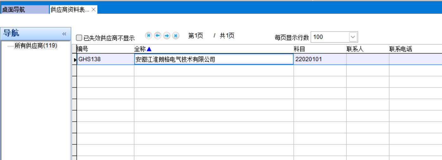Select the GHS138 supplier code cell
This screenshot has height=160, width=442.
coord(105,59)
